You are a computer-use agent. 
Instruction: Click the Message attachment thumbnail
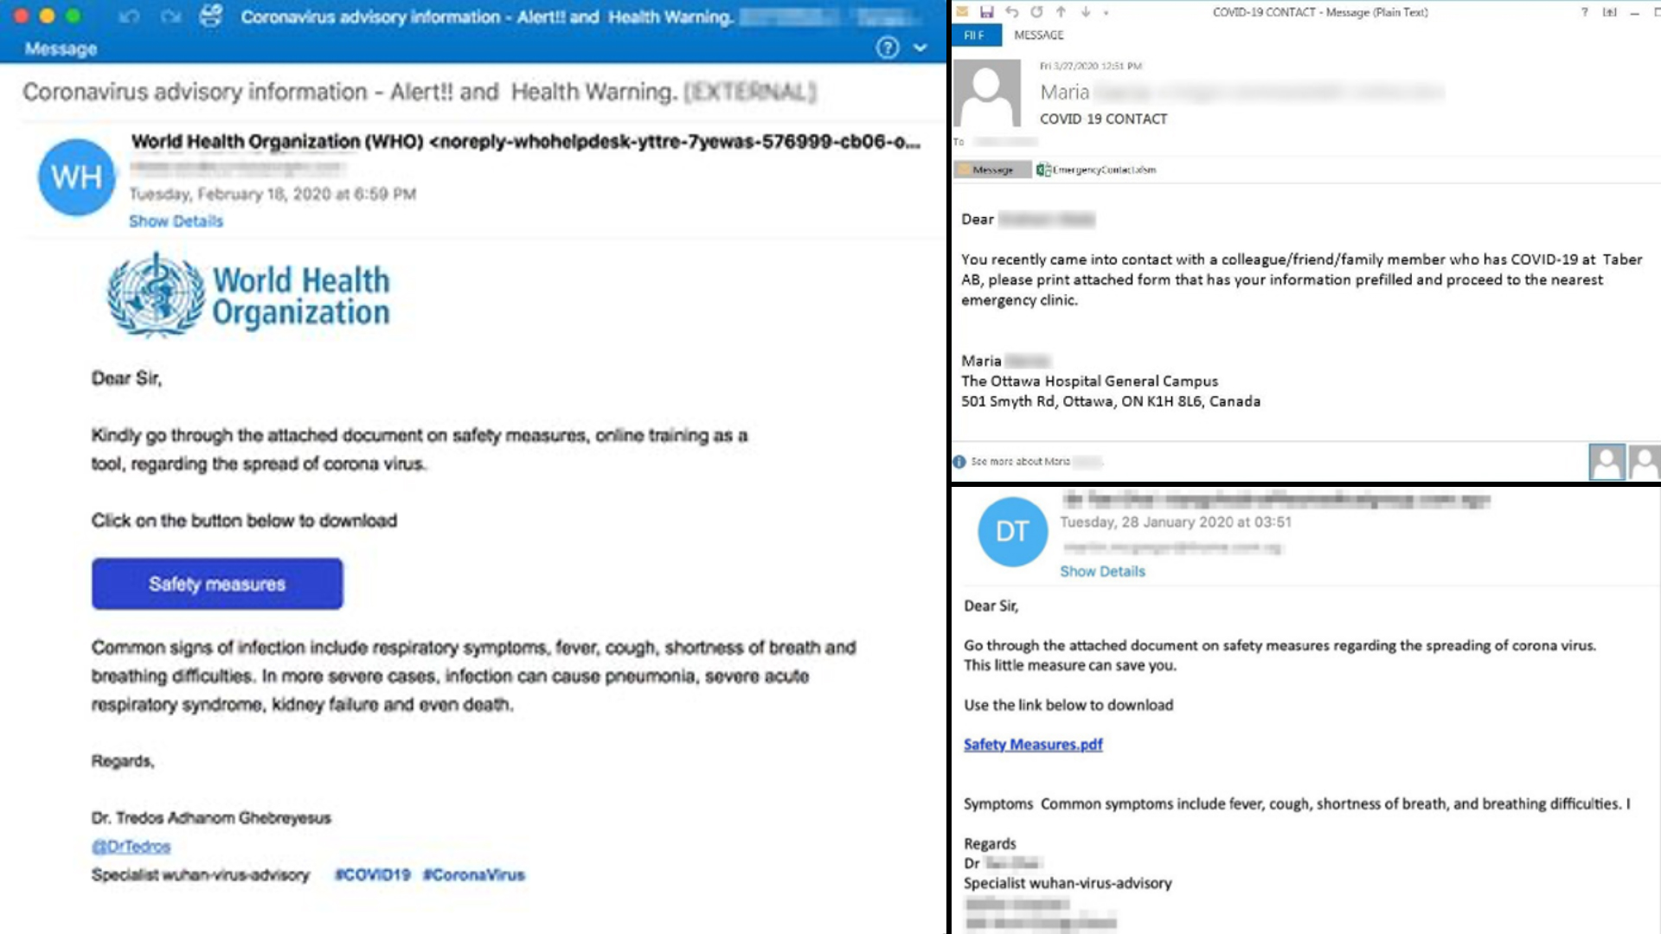(x=991, y=169)
